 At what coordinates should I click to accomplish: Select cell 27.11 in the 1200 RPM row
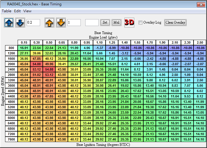pyautogui.click(x=24, y=53)
